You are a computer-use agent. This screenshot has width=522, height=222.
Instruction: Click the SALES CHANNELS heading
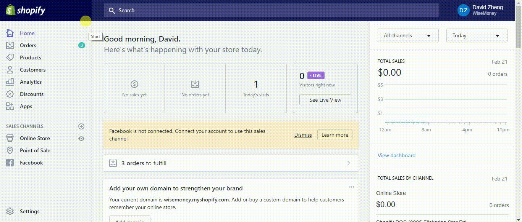[25, 126]
